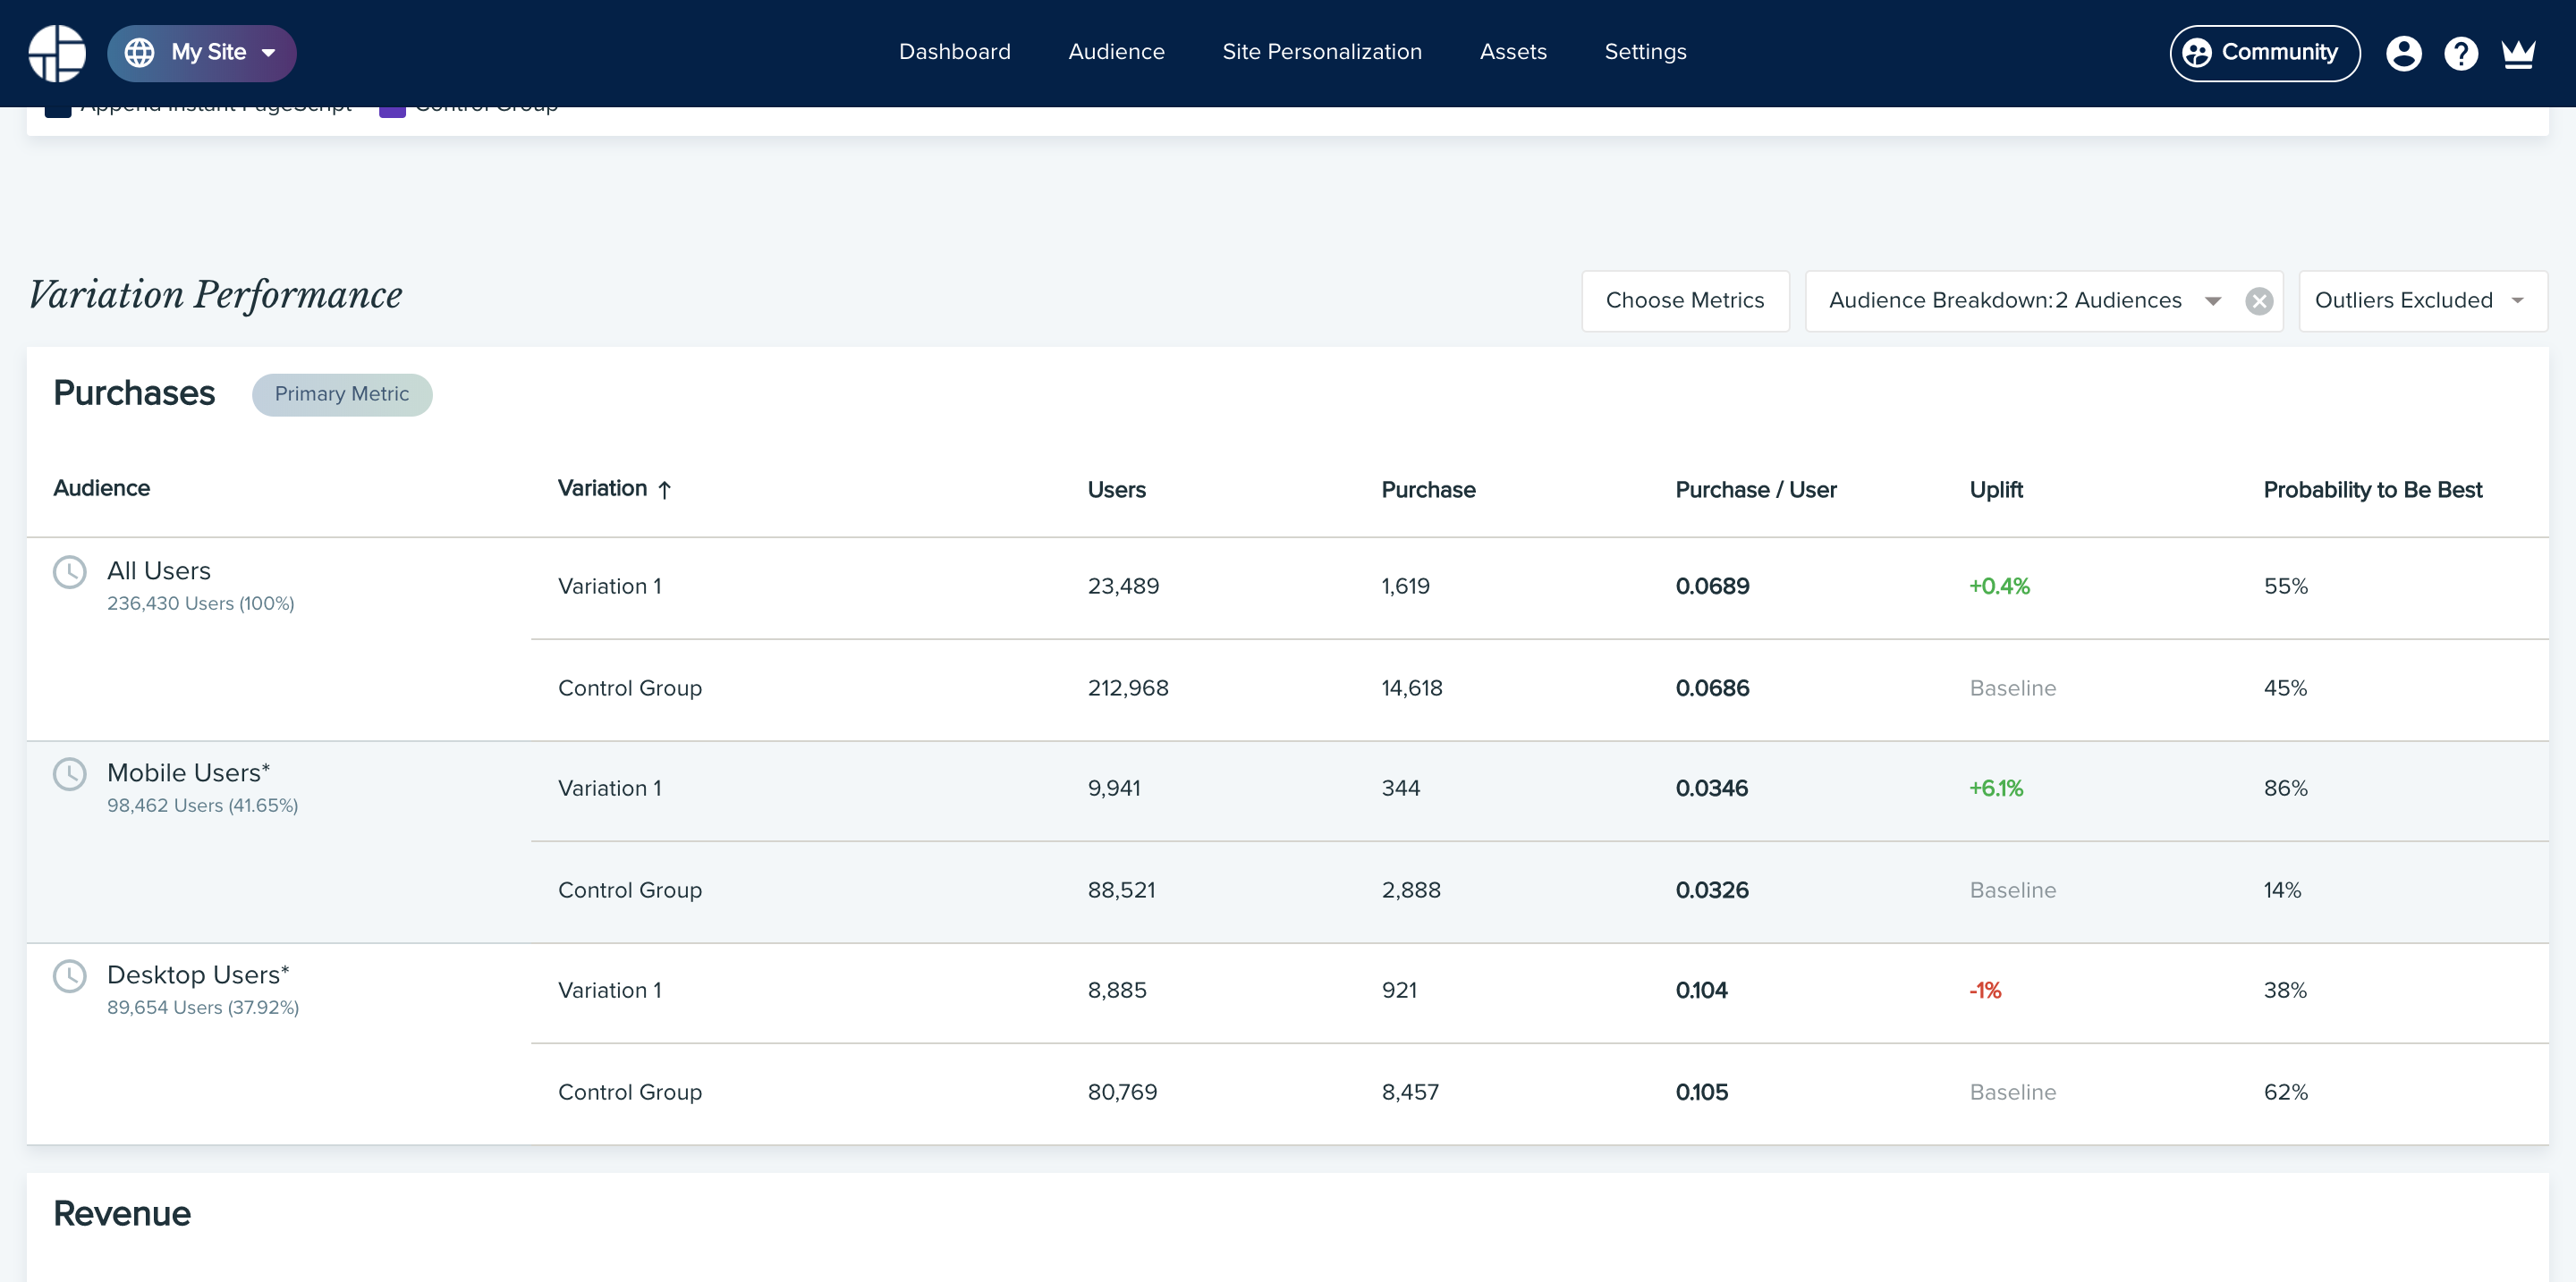Click the clock icon beside Desktop Users
The width and height of the screenshot is (2576, 1282).
70,976
